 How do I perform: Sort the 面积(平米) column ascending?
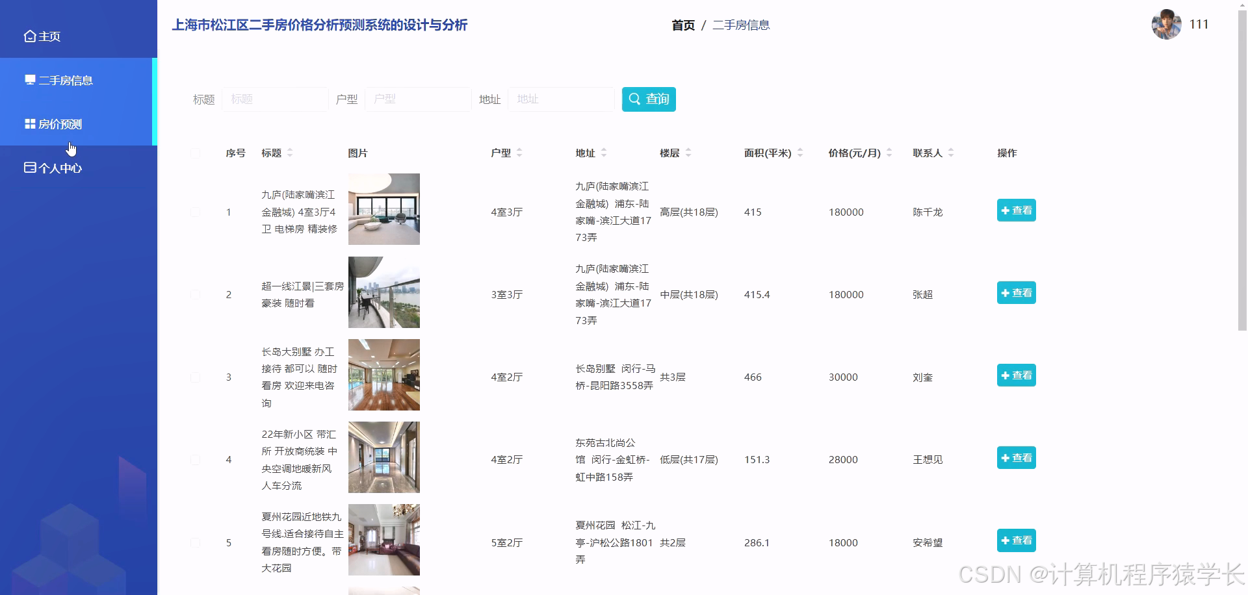800,149
